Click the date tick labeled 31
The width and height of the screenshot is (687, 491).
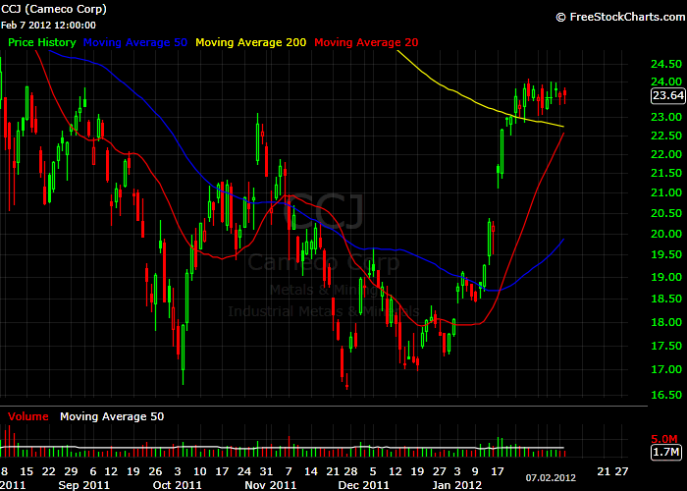266,471
